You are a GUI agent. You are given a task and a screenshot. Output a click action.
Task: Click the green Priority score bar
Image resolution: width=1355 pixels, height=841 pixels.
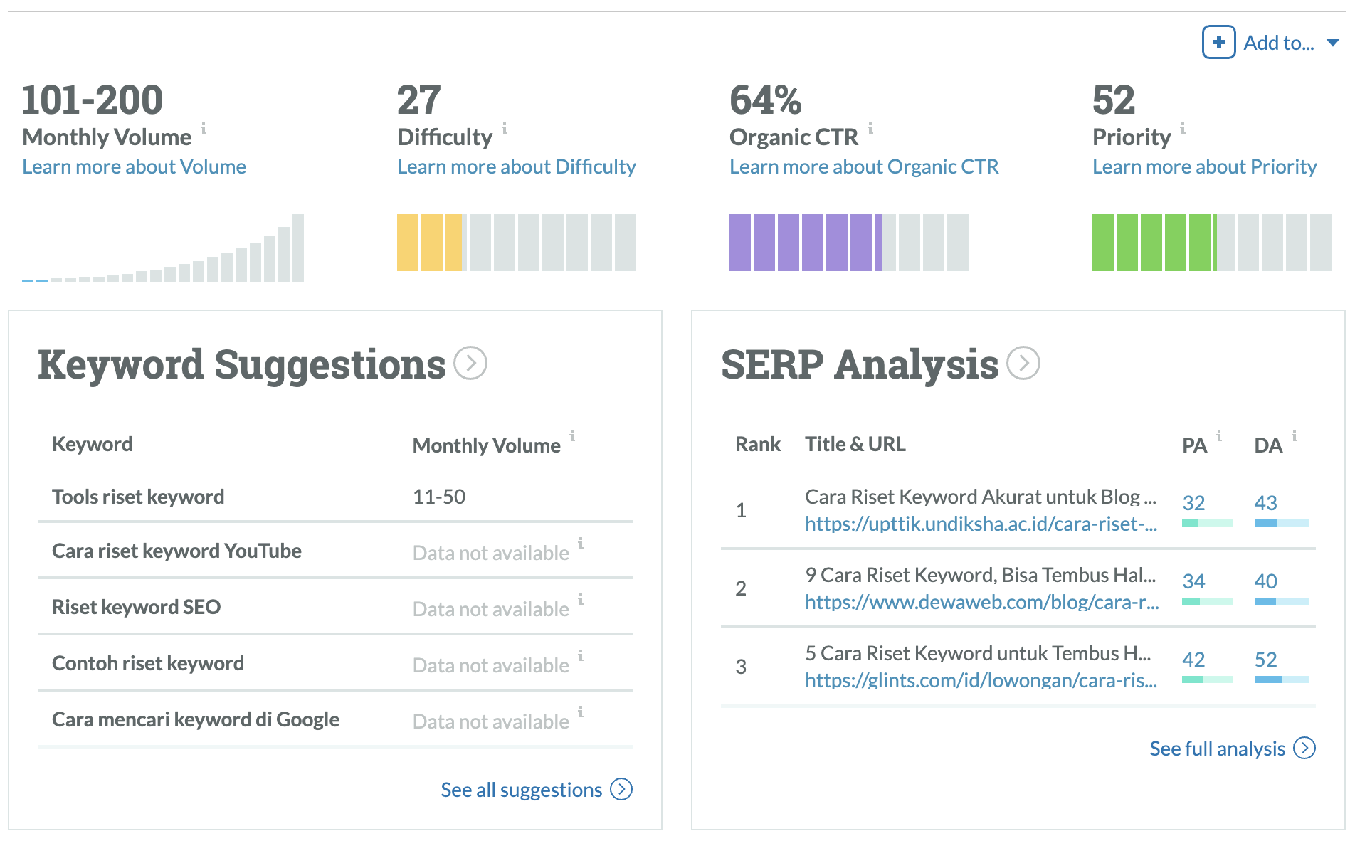1153,242
